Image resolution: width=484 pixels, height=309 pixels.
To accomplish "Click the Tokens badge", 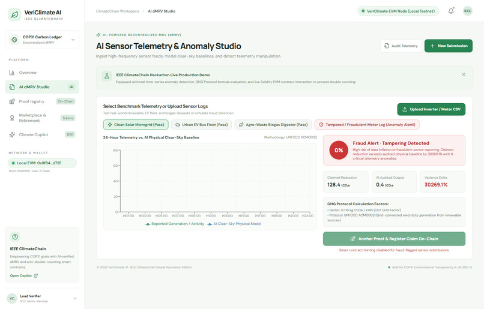I will [x=68, y=118].
